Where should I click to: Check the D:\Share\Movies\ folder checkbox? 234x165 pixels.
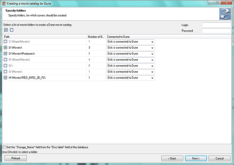tap(6, 60)
